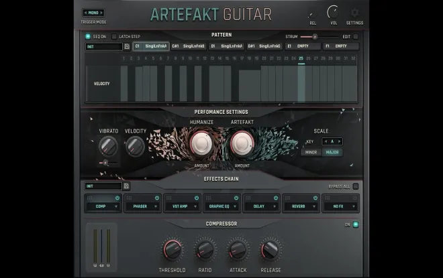Open DELAY effect type dropdown
Screen dimensions: 443x278
point(261,206)
